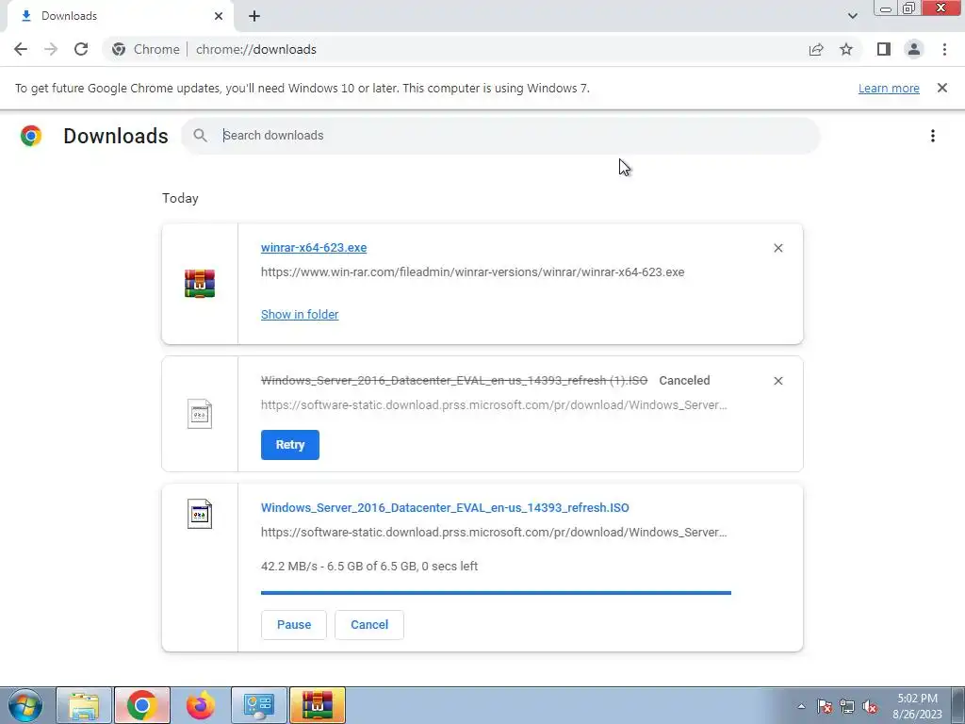The height and width of the screenshot is (724, 965).
Task: Click the magnifier icon in search downloads
Action: pyautogui.click(x=200, y=136)
